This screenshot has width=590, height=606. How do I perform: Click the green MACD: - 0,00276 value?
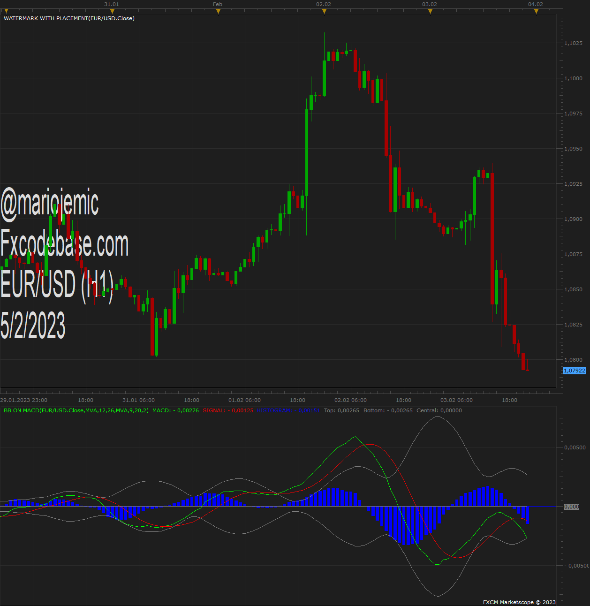(175, 410)
